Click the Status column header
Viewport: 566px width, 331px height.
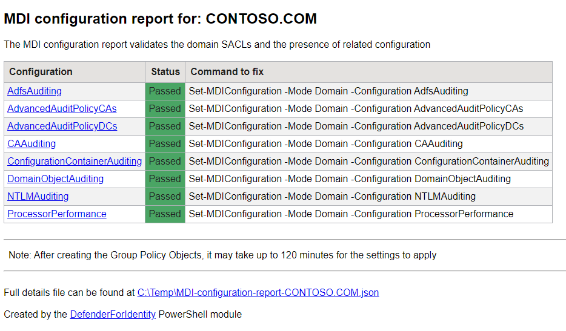pyautogui.click(x=165, y=72)
